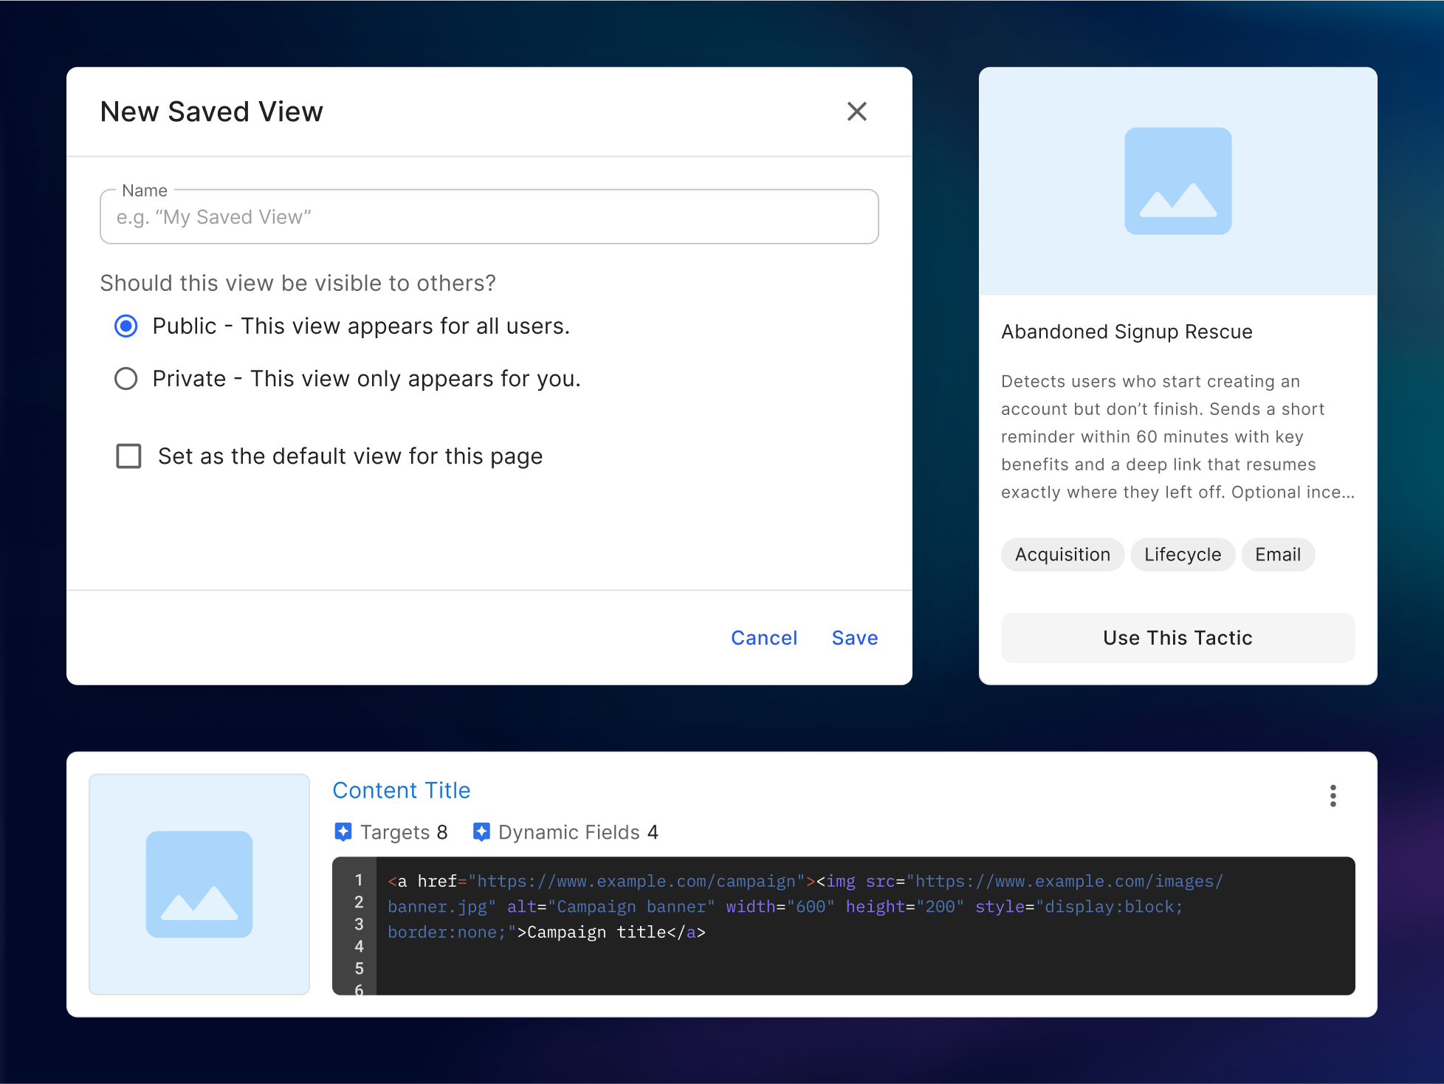Screen dimensions: 1444x1084
Task: Click line number 4 in code gutter
Action: (359, 946)
